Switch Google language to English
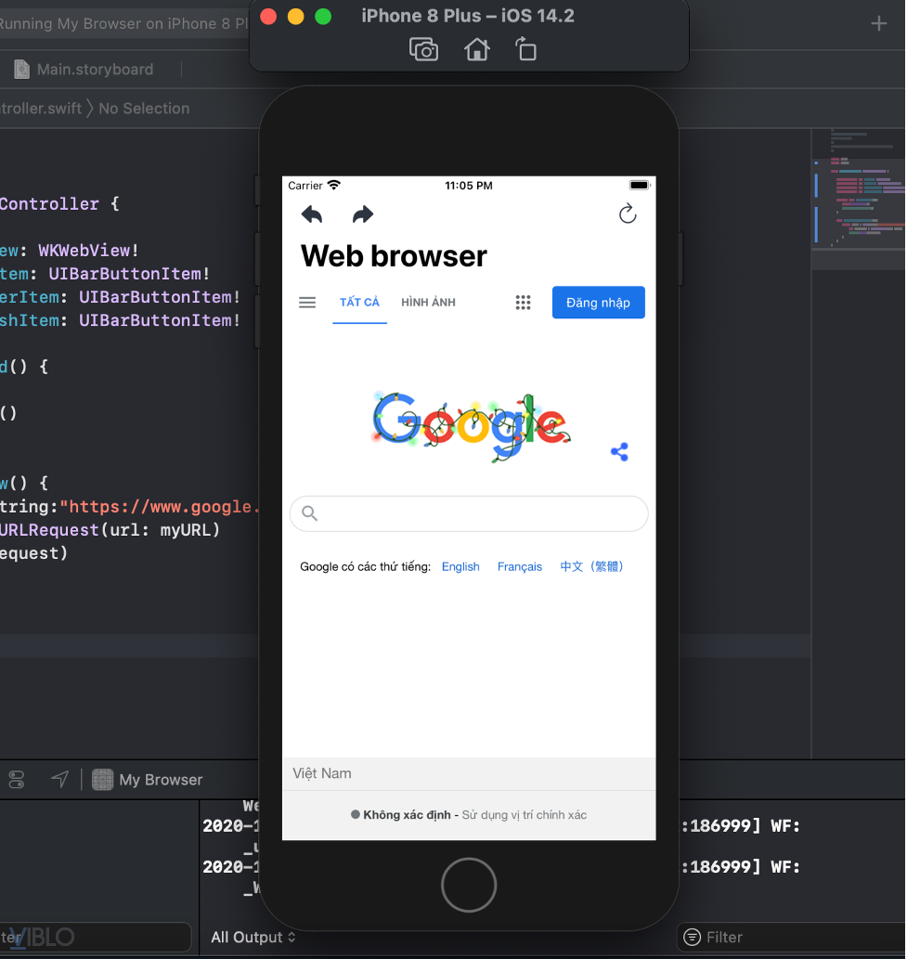Screen dimensions: 907x959 click(460, 566)
